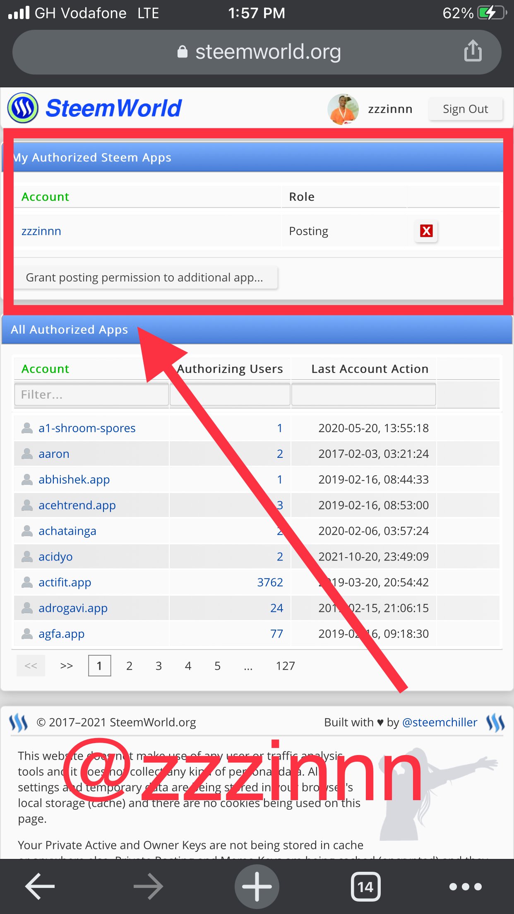Click 77 authorizing users for agfa.app
Screen dimensions: 514x914
pos(276,633)
